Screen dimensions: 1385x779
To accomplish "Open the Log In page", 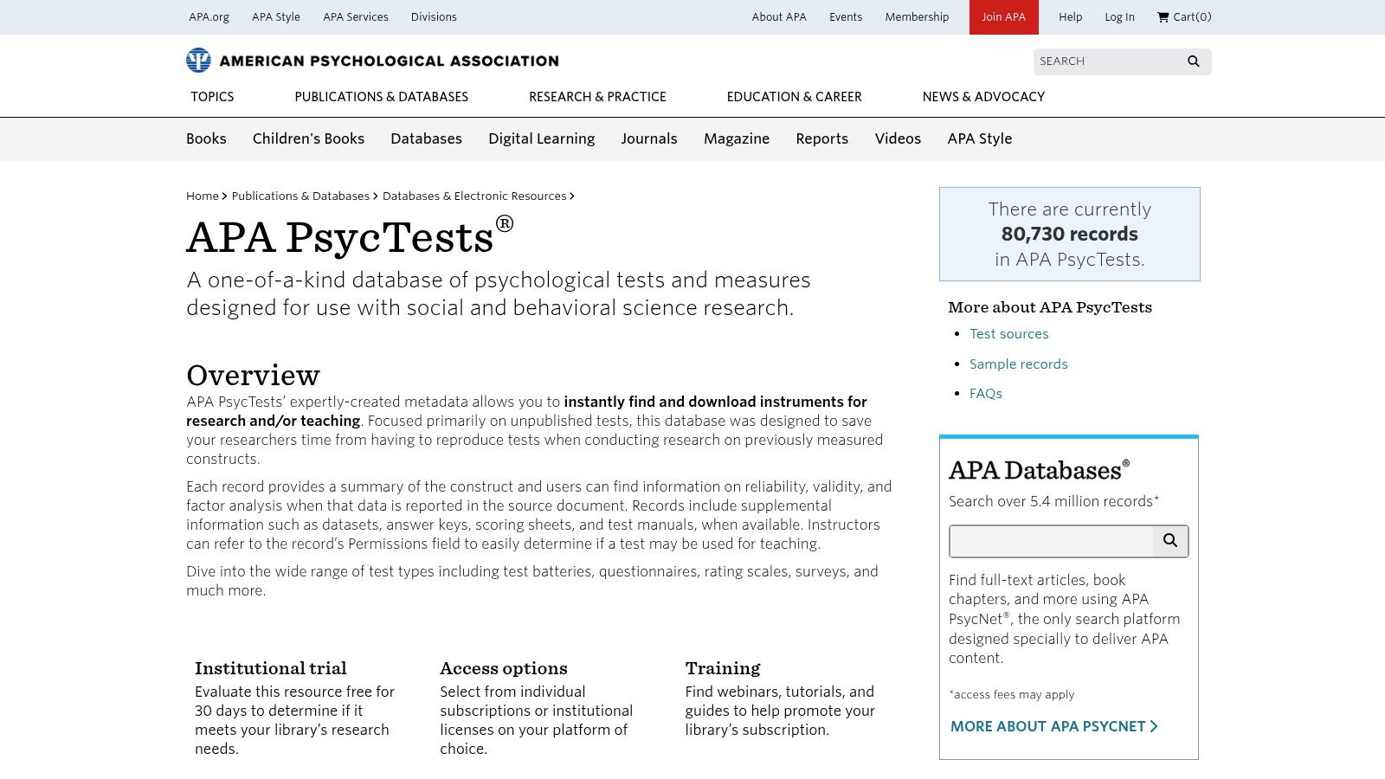I will point(1118,16).
